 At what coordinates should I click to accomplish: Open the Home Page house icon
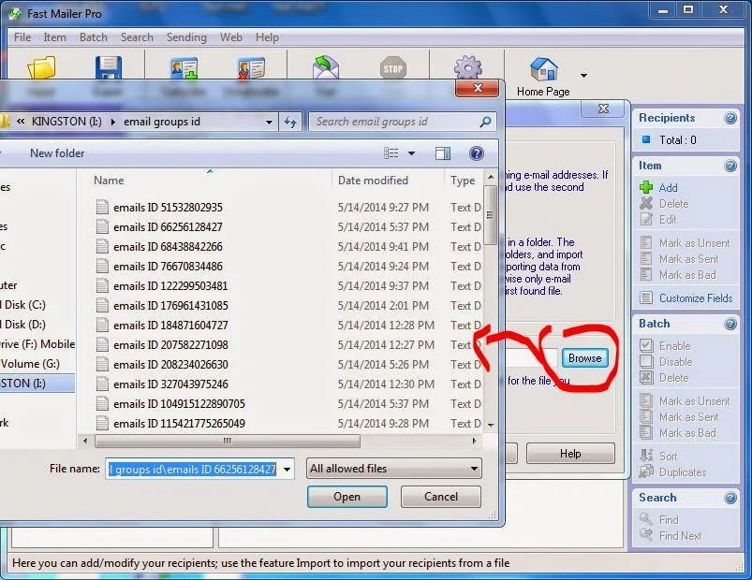(x=543, y=69)
